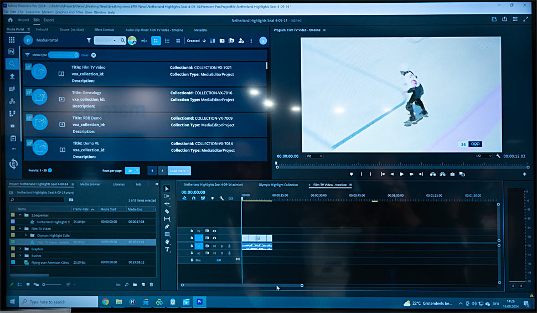The height and width of the screenshot is (313, 537).
Task: Open the Libraries tab
Action: [x=118, y=184]
